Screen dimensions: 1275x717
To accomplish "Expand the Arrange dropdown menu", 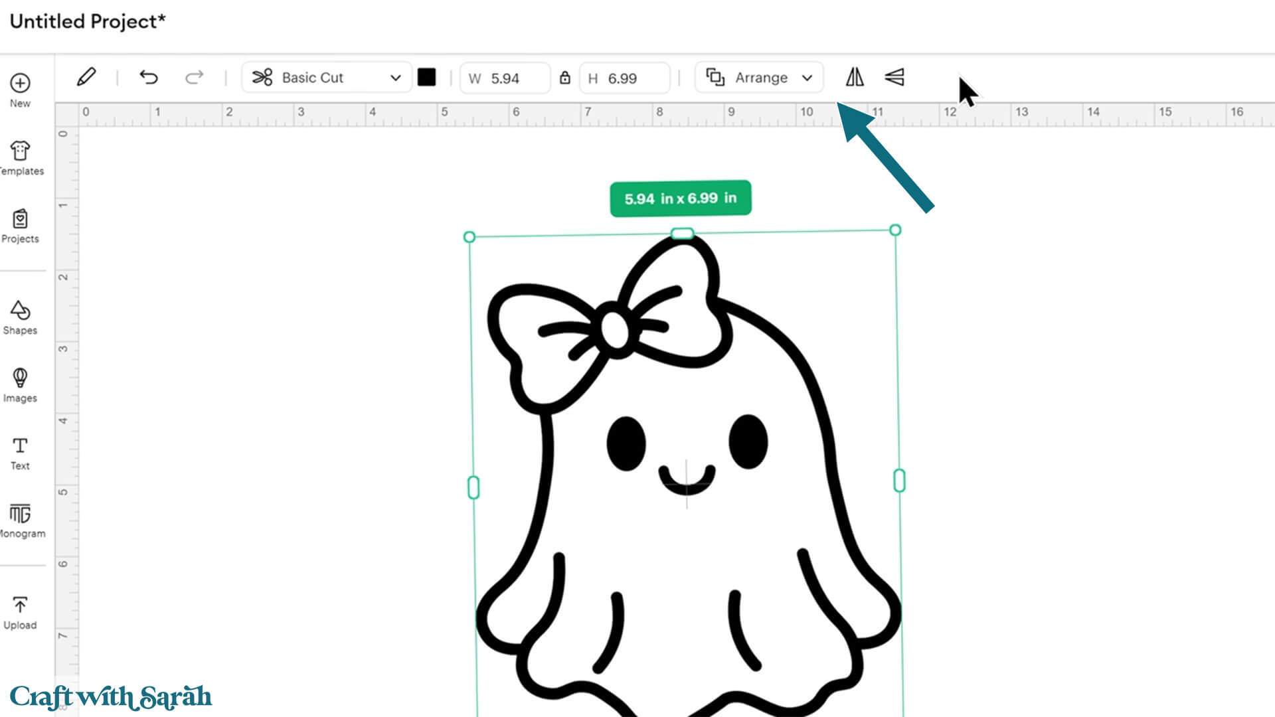I will point(759,78).
